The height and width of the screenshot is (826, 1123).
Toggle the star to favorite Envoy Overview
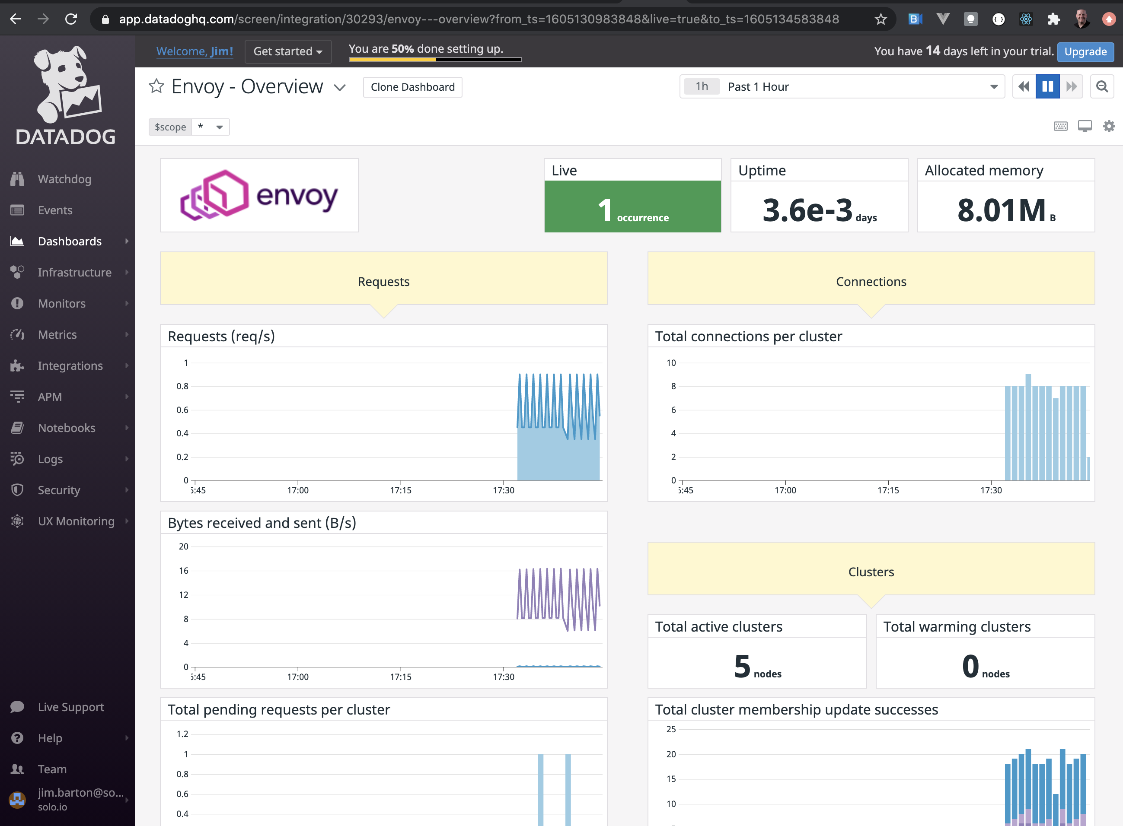[x=155, y=86]
